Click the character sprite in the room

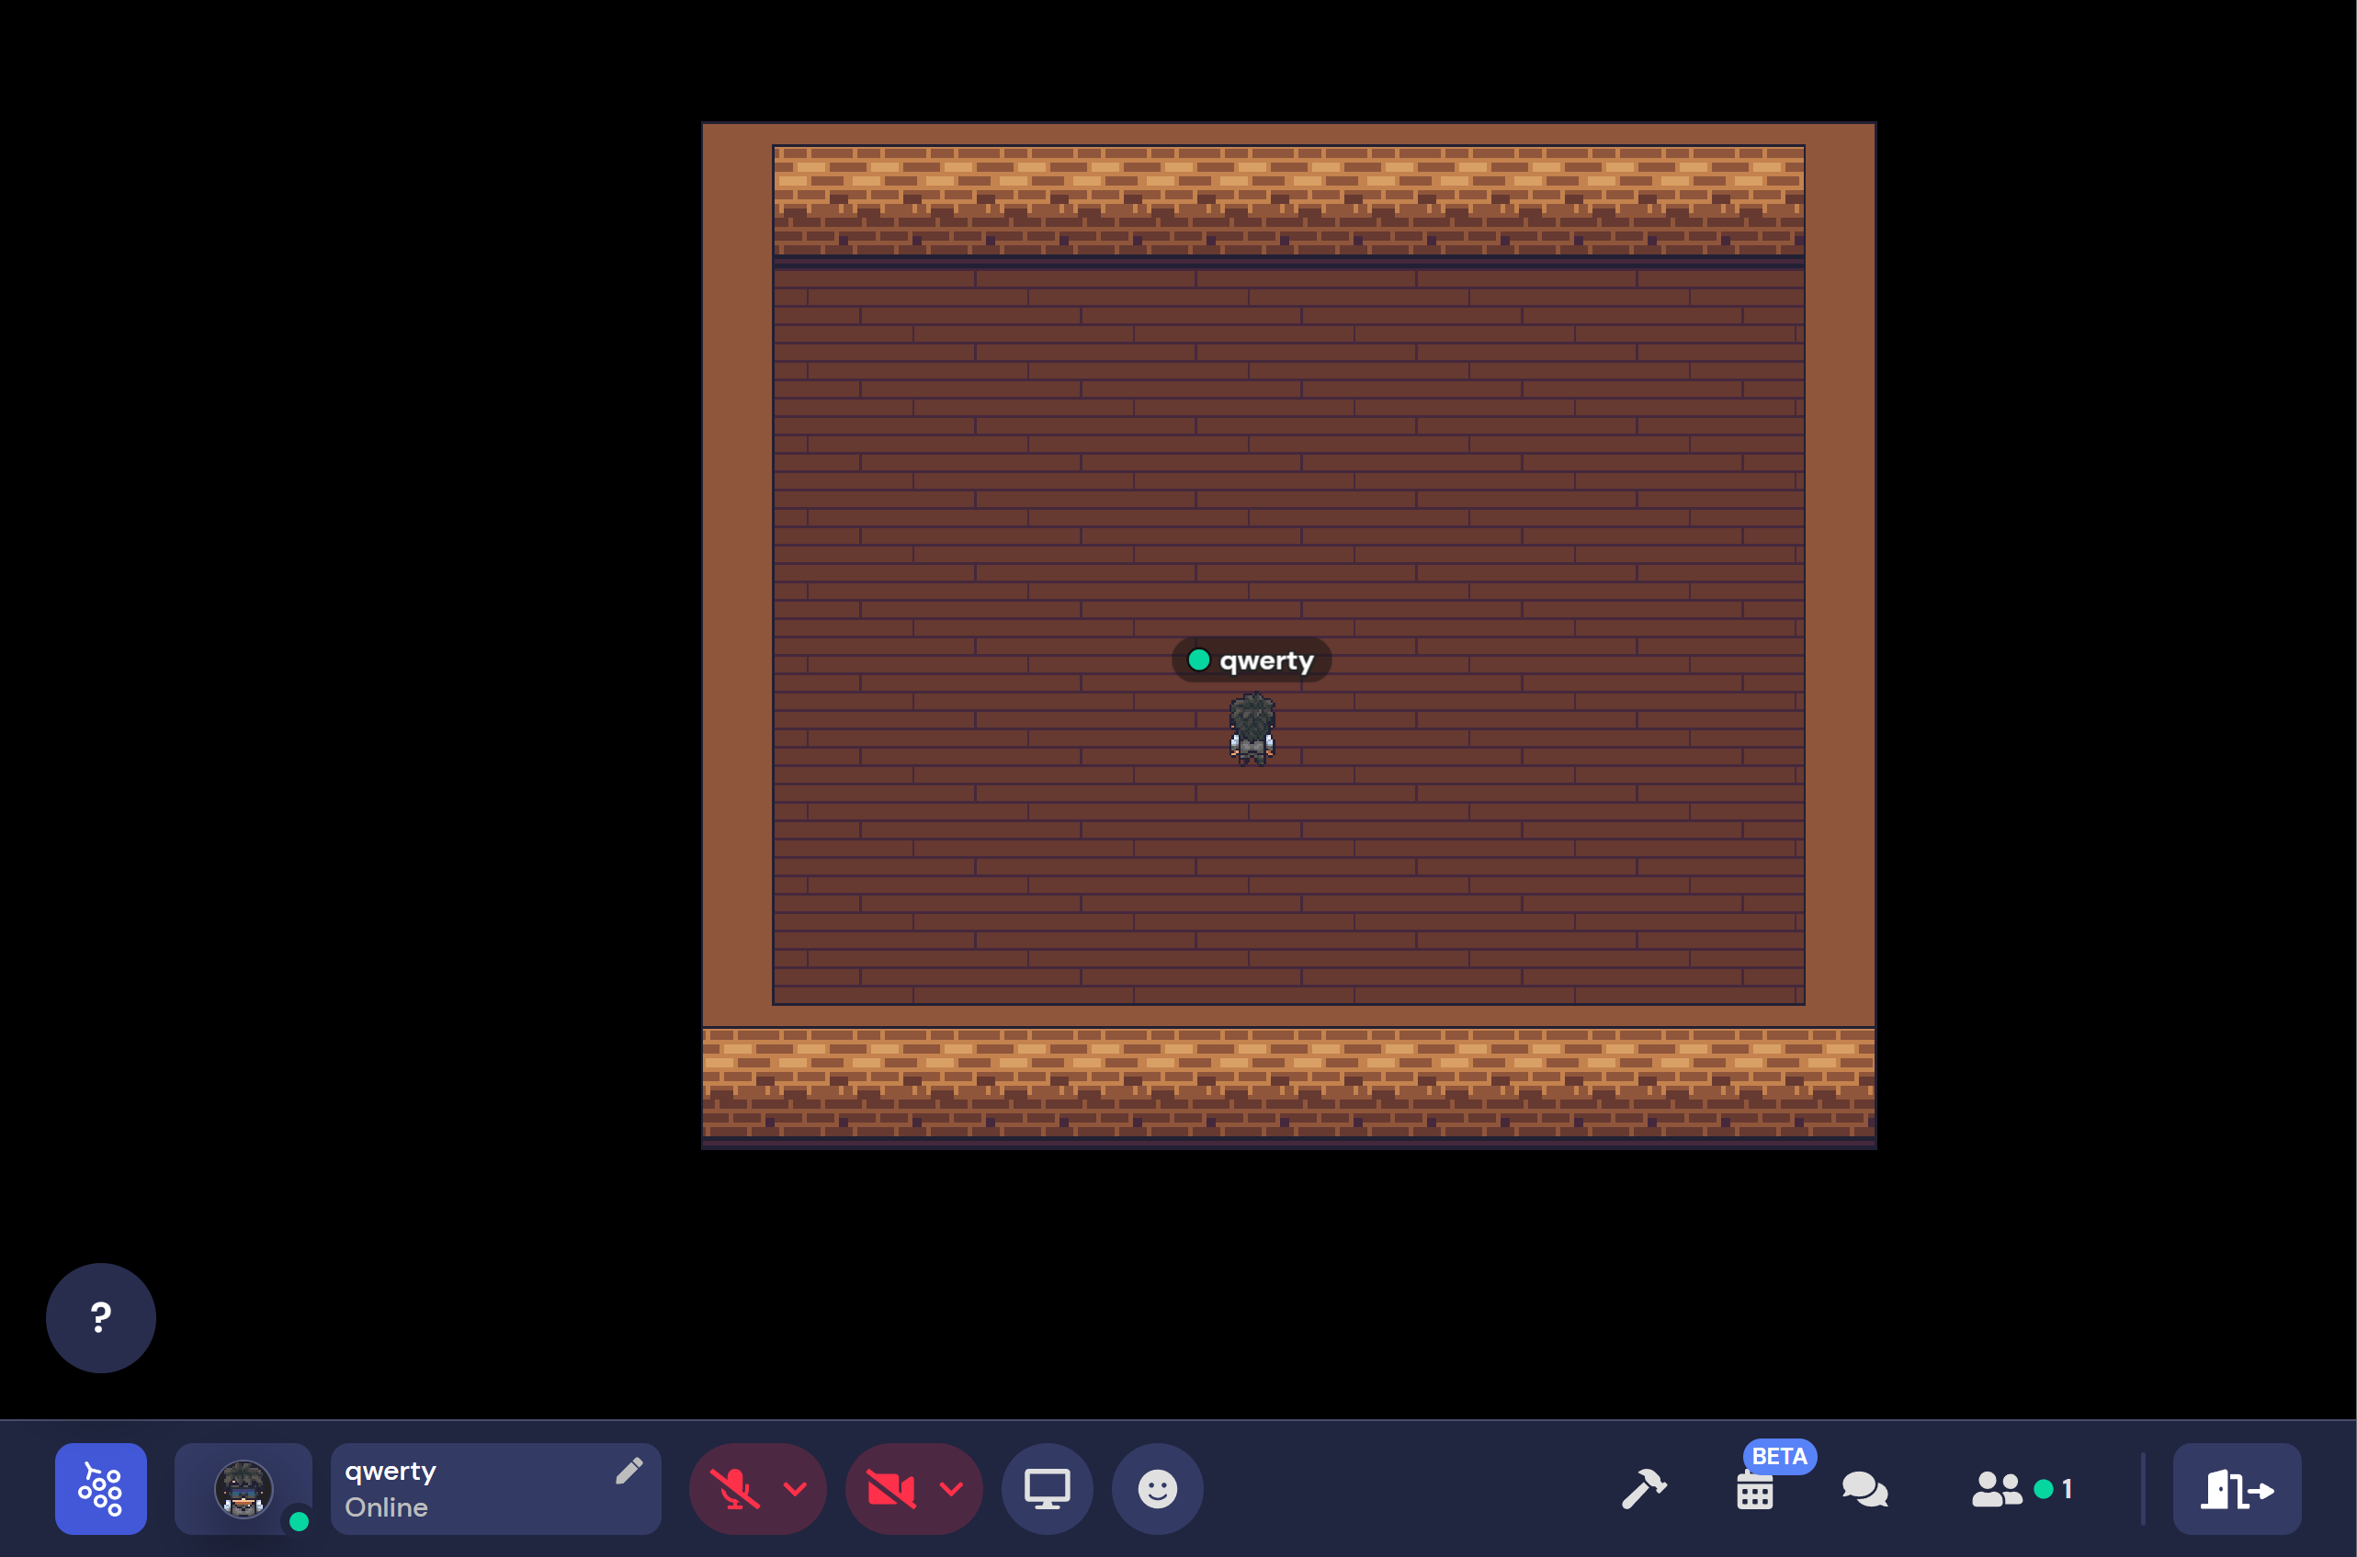pos(1252,730)
